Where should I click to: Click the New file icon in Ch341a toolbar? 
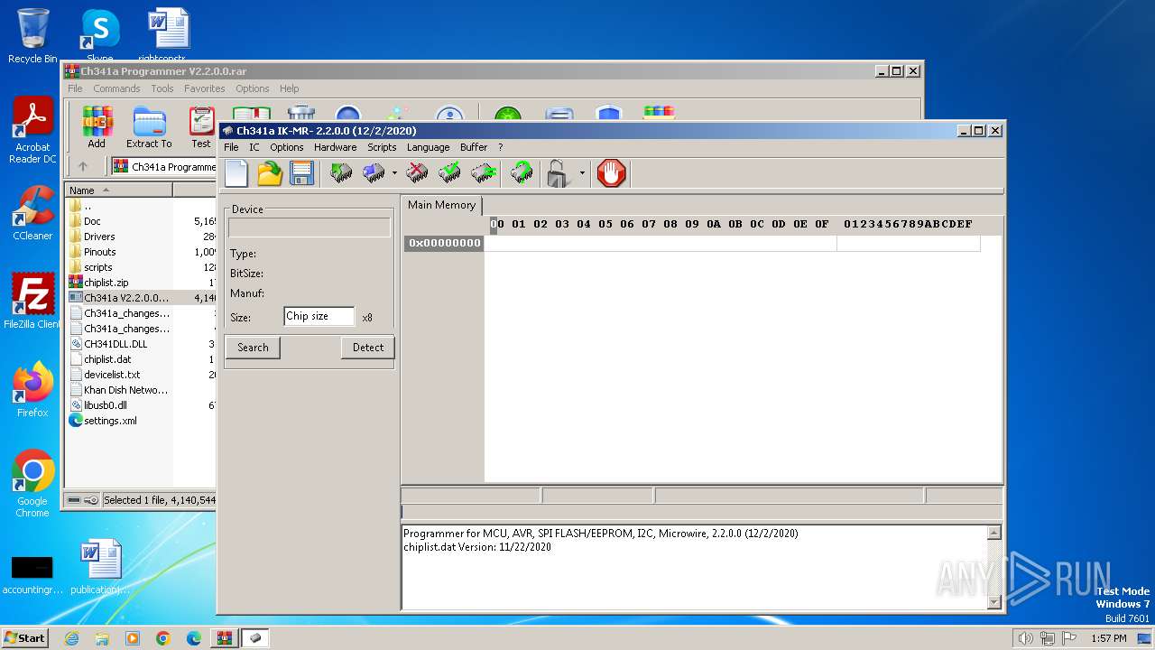236,173
